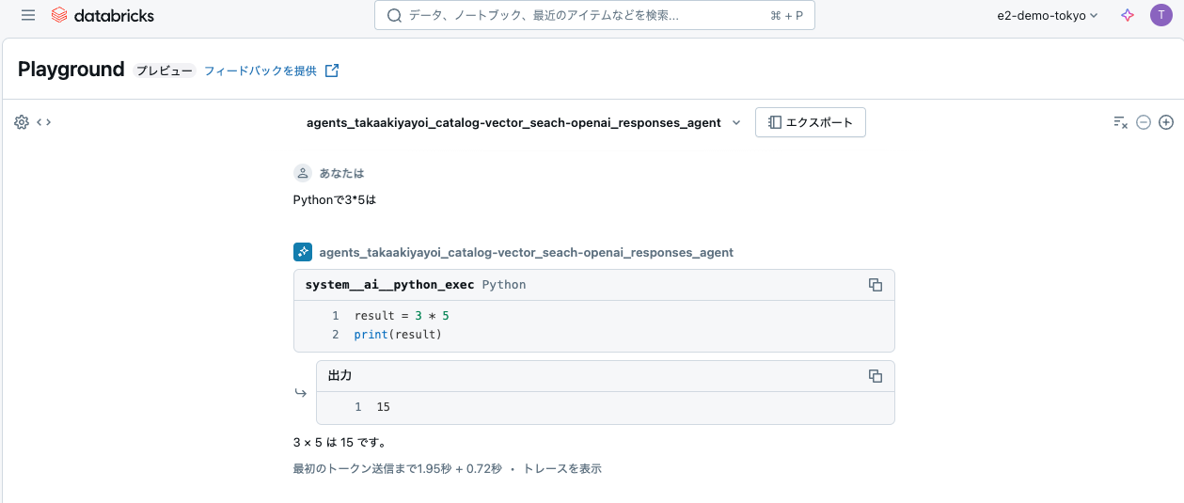This screenshot has width=1184, height=503.
Task: Copy the system__ai__python_exec code block
Action: click(876, 285)
